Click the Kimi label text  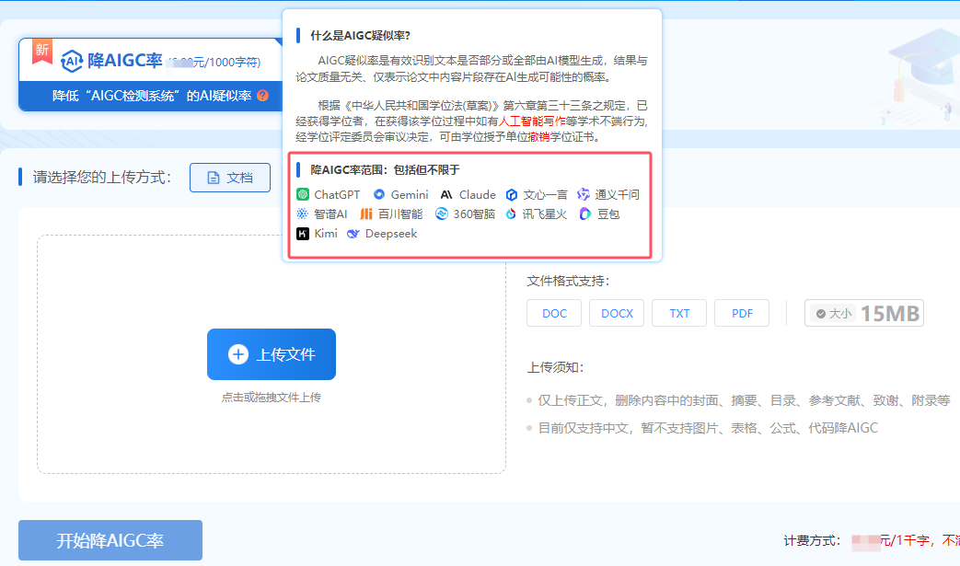(326, 233)
